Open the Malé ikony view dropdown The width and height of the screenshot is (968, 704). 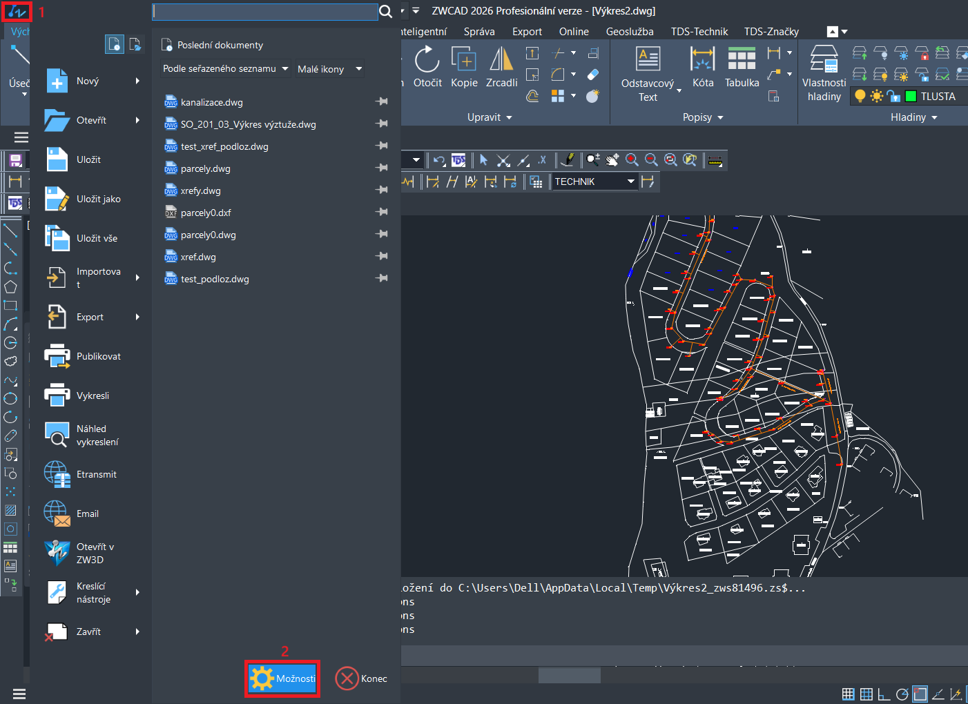click(x=329, y=69)
